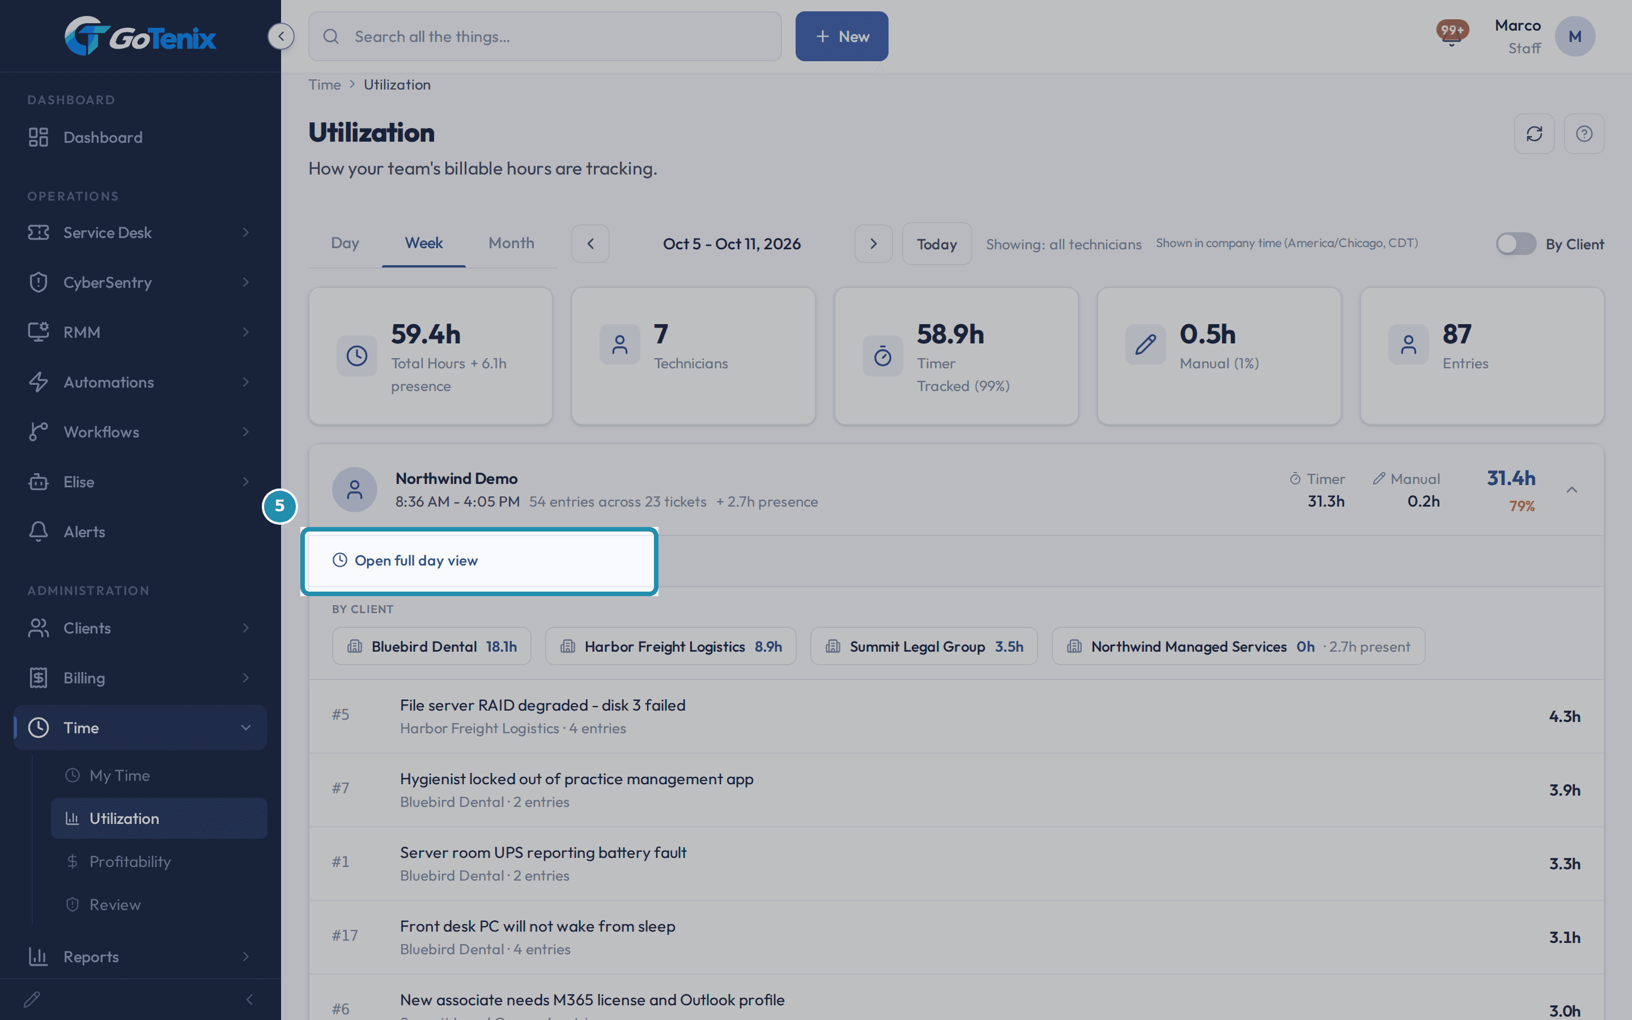Expand the CyberSentry menu
The width and height of the screenshot is (1632, 1020).
tap(141, 282)
